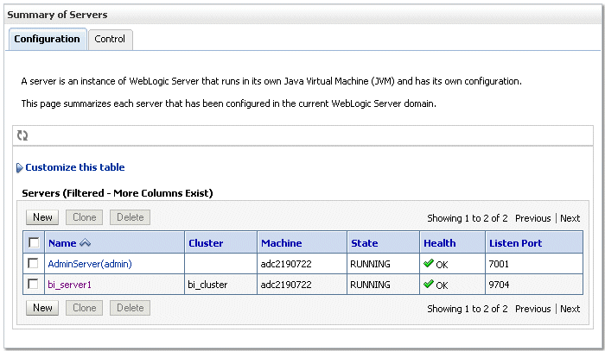
Task: Click the refresh arrows icon above the table
Action: [x=22, y=135]
